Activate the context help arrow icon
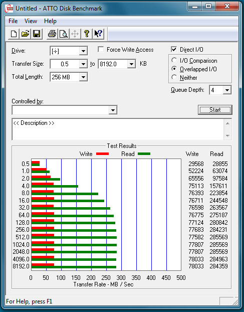The height and width of the screenshot is (312, 244). (98, 34)
